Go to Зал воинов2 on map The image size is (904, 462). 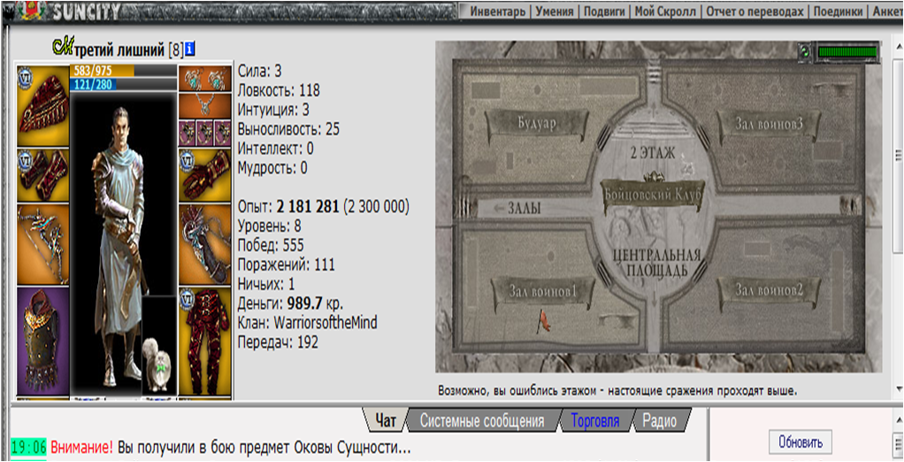[769, 289]
